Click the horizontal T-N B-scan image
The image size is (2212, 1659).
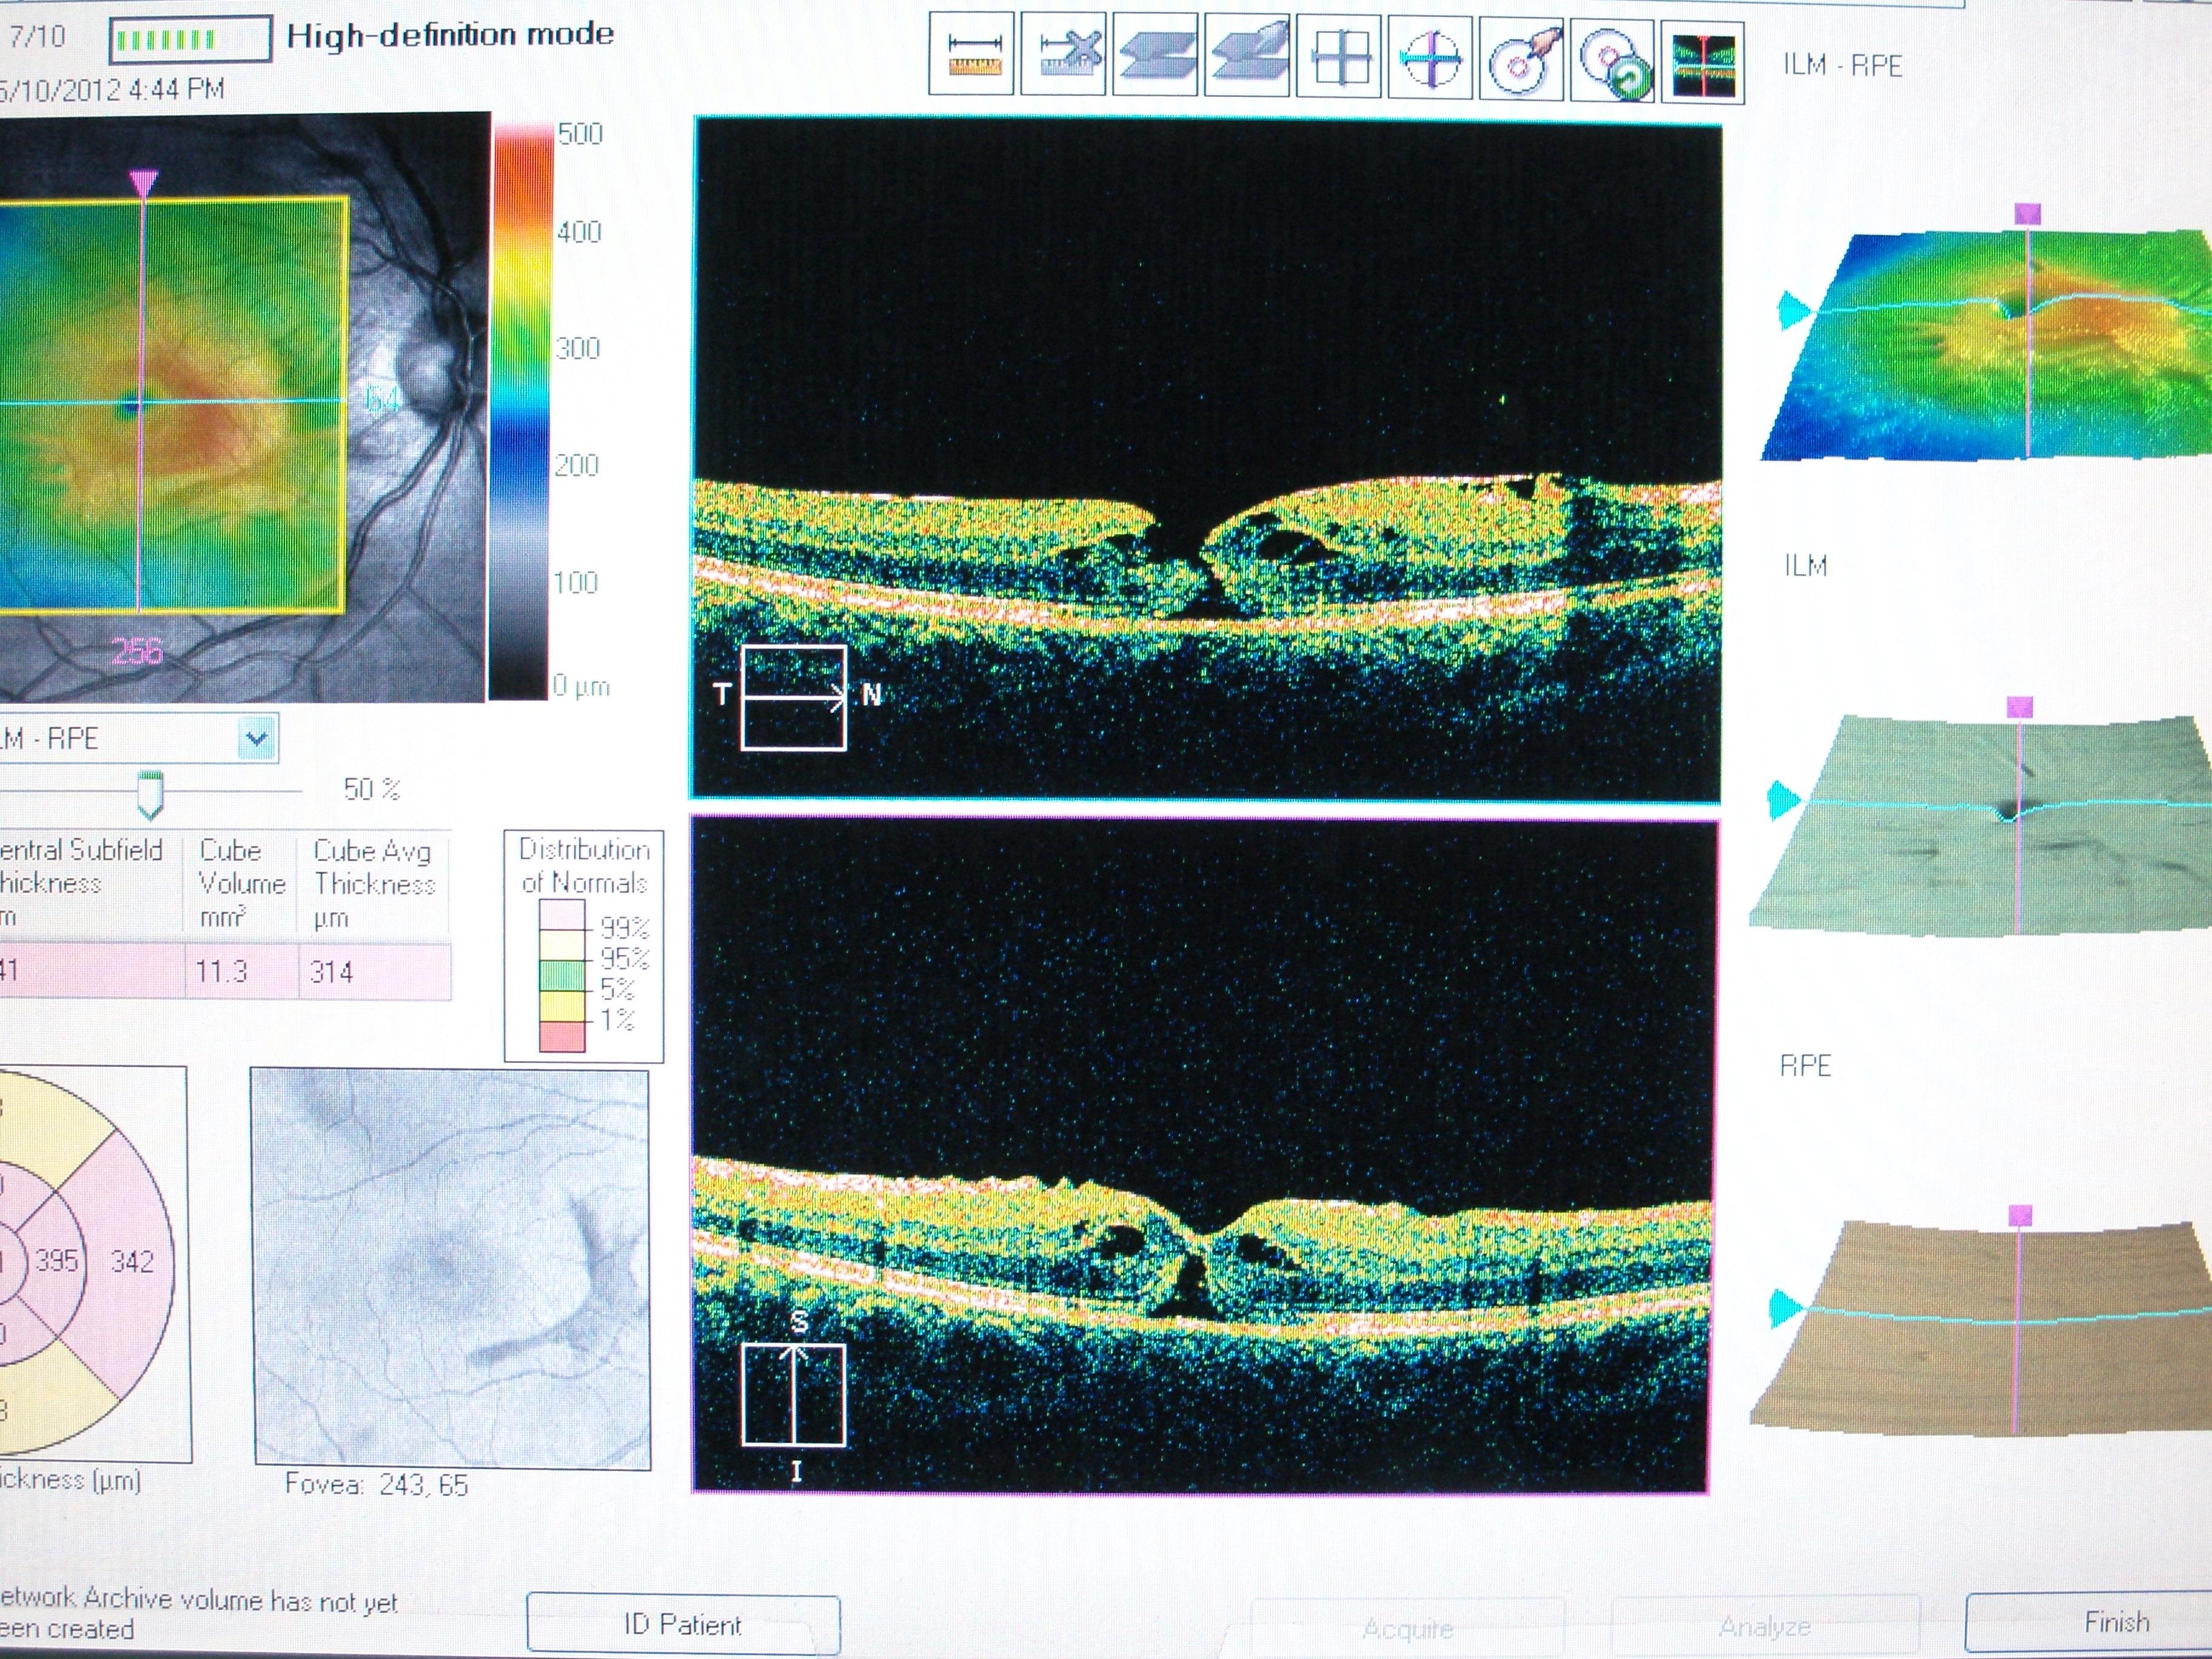(x=1206, y=458)
